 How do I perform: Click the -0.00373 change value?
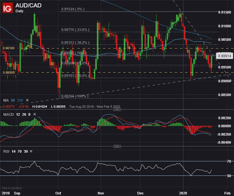click(x=8, y=107)
